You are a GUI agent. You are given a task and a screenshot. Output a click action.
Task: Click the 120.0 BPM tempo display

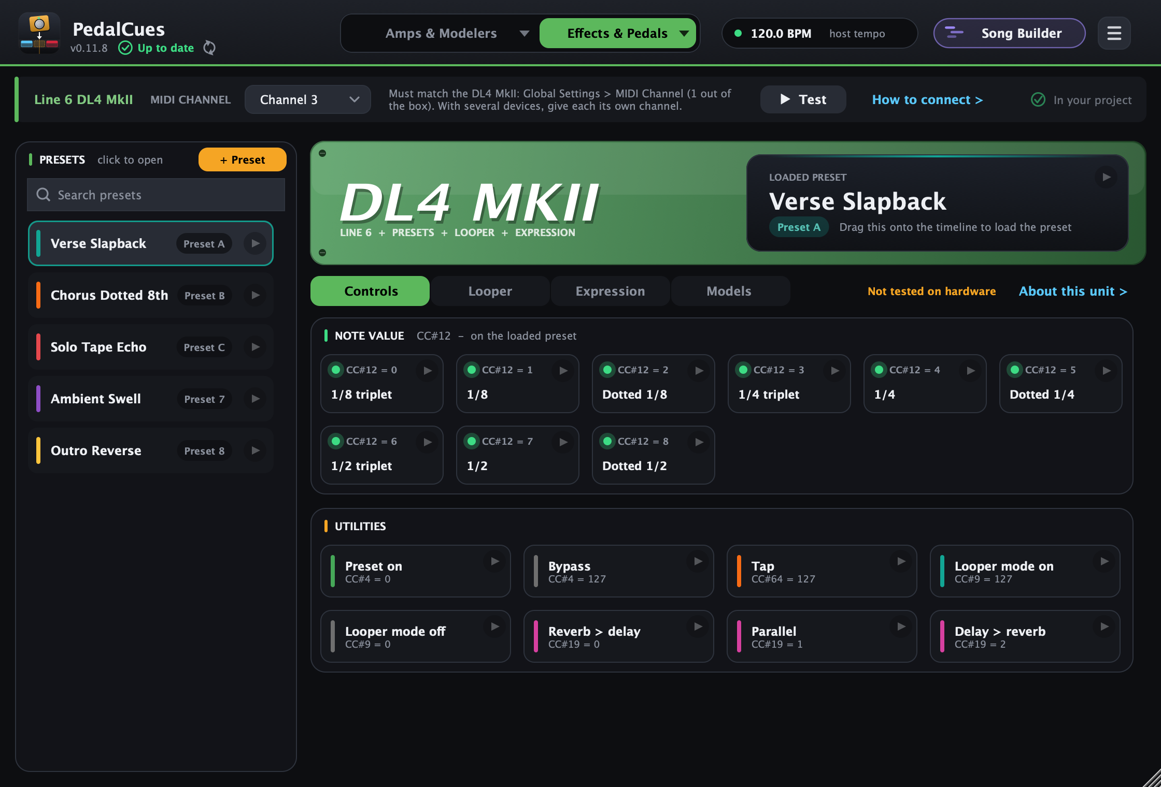point(819,33)
